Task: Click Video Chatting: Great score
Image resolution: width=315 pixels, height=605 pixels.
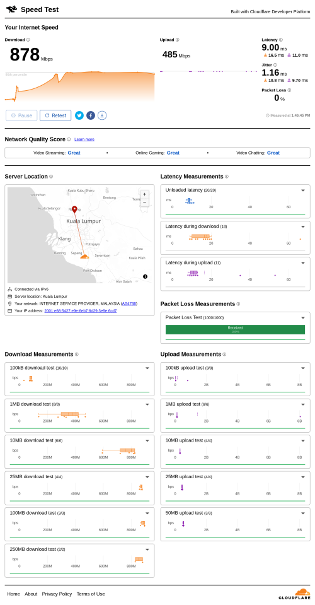Action: [258, 153]
